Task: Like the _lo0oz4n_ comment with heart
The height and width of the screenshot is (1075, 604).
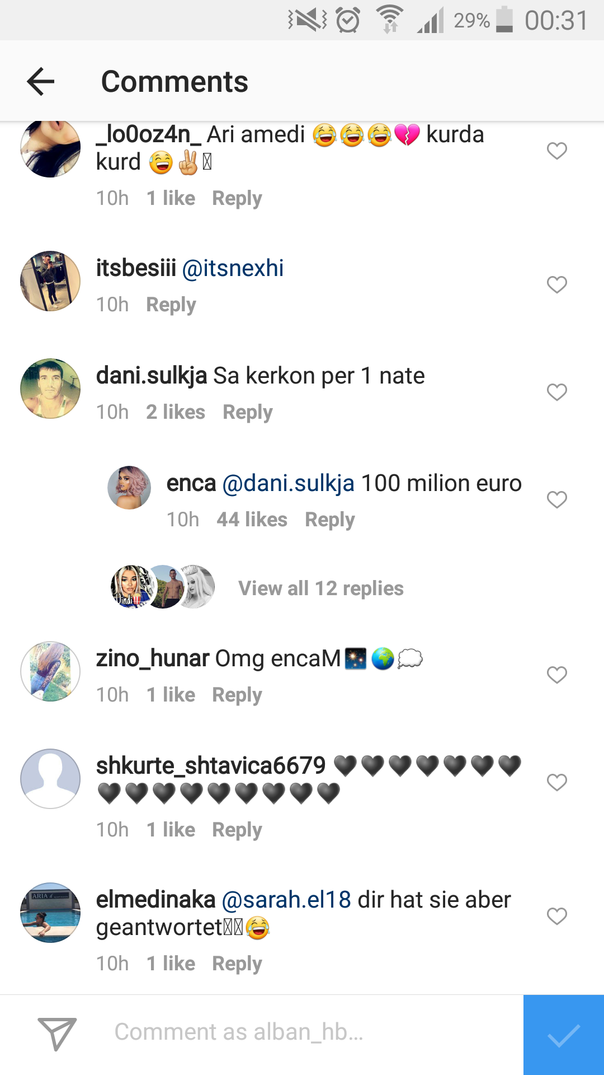Action: pos(556,151)
